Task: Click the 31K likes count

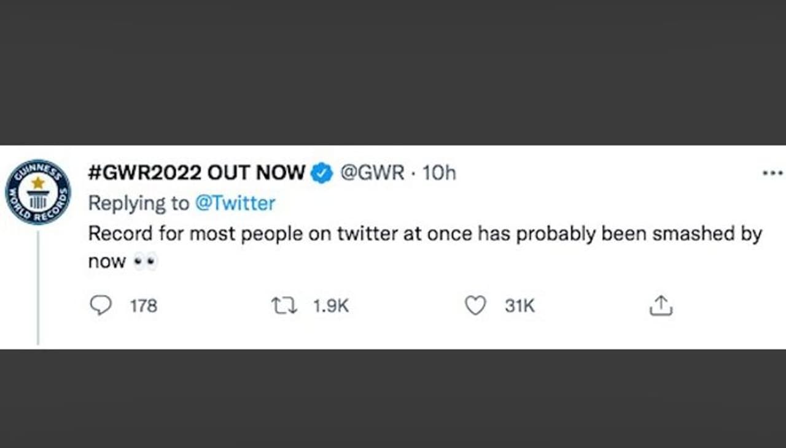Action: click(519, 306)
